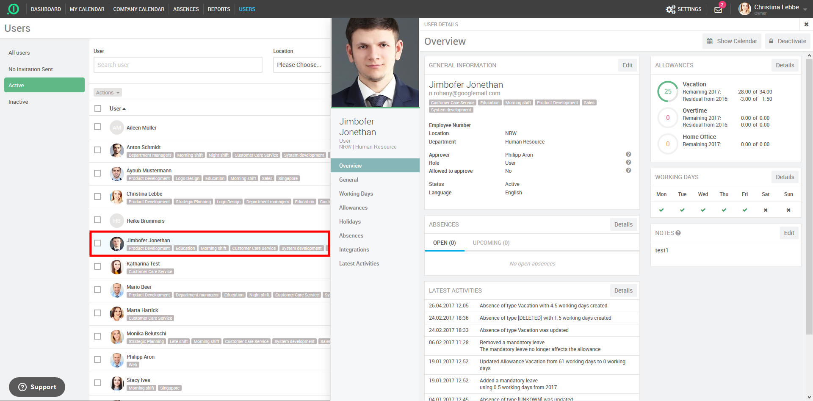Check the box next to Aileen Müller

point(97,127)
